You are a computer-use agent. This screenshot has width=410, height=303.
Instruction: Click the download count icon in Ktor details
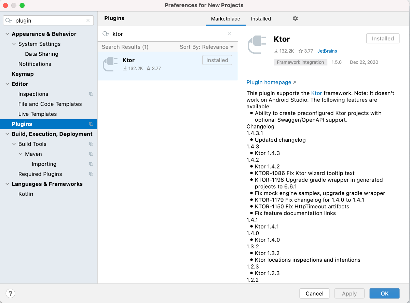pos(276,51)
